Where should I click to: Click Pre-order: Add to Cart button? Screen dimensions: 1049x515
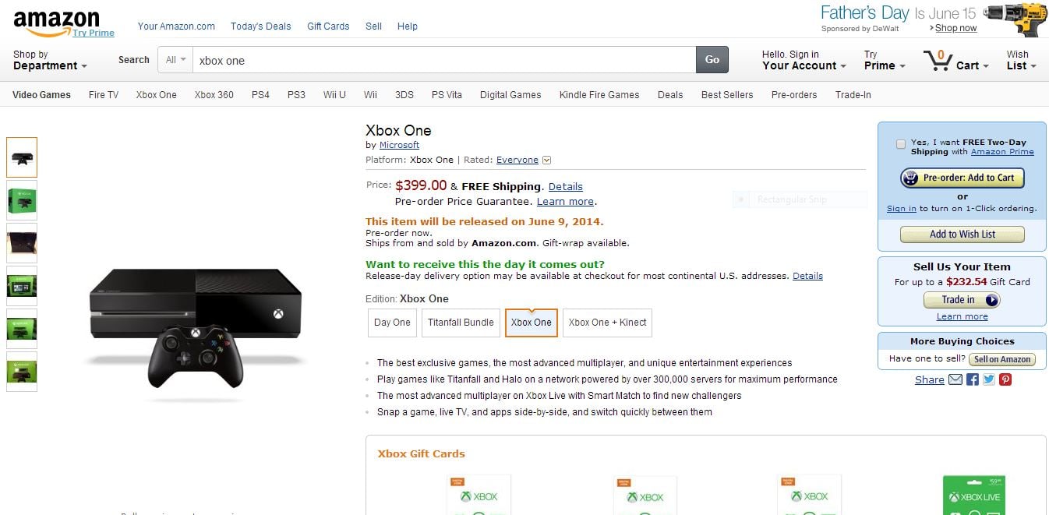coord(962,178)
